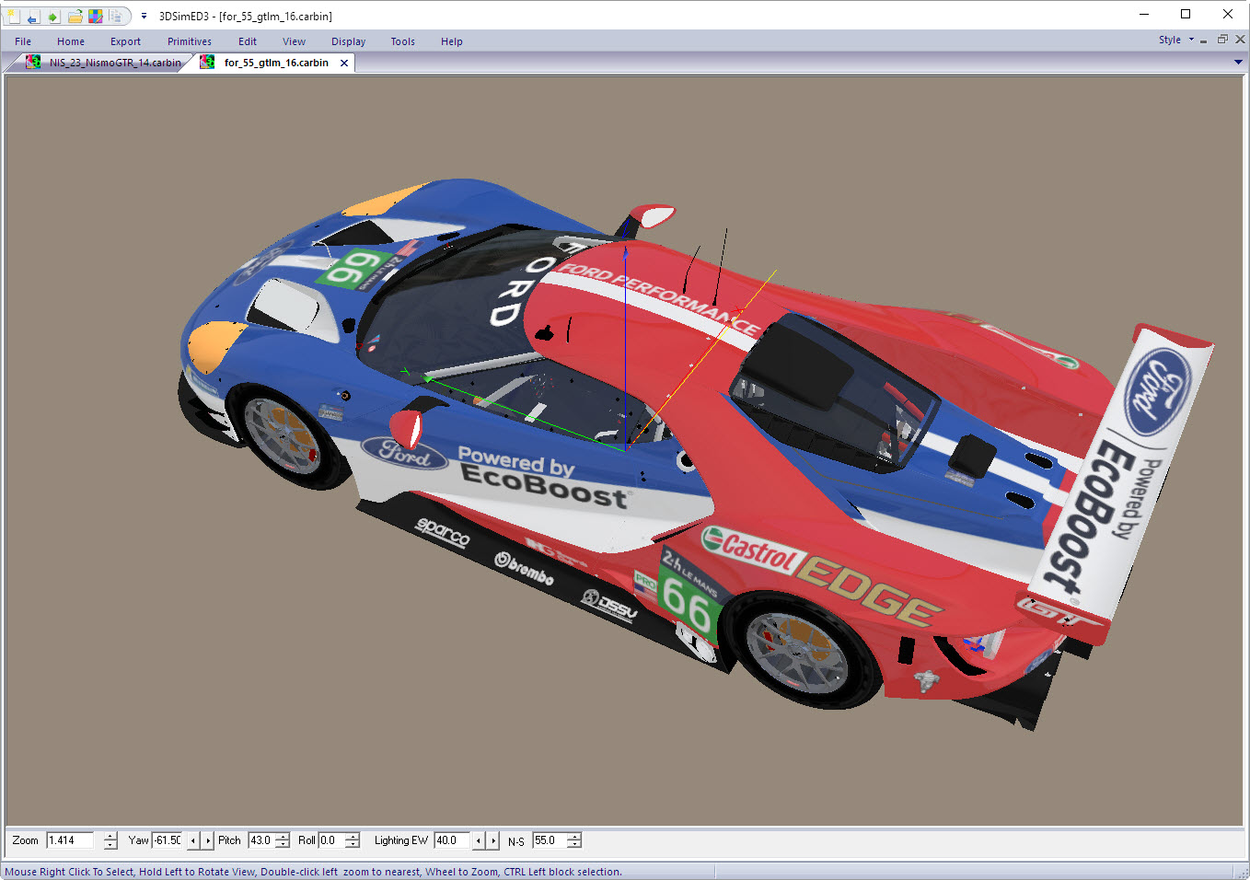The width and height of the screenshot is (1250, 880).
Task: Click status bar text 'Mouse Right Click To Select'
Action: (x=69, y=872)
